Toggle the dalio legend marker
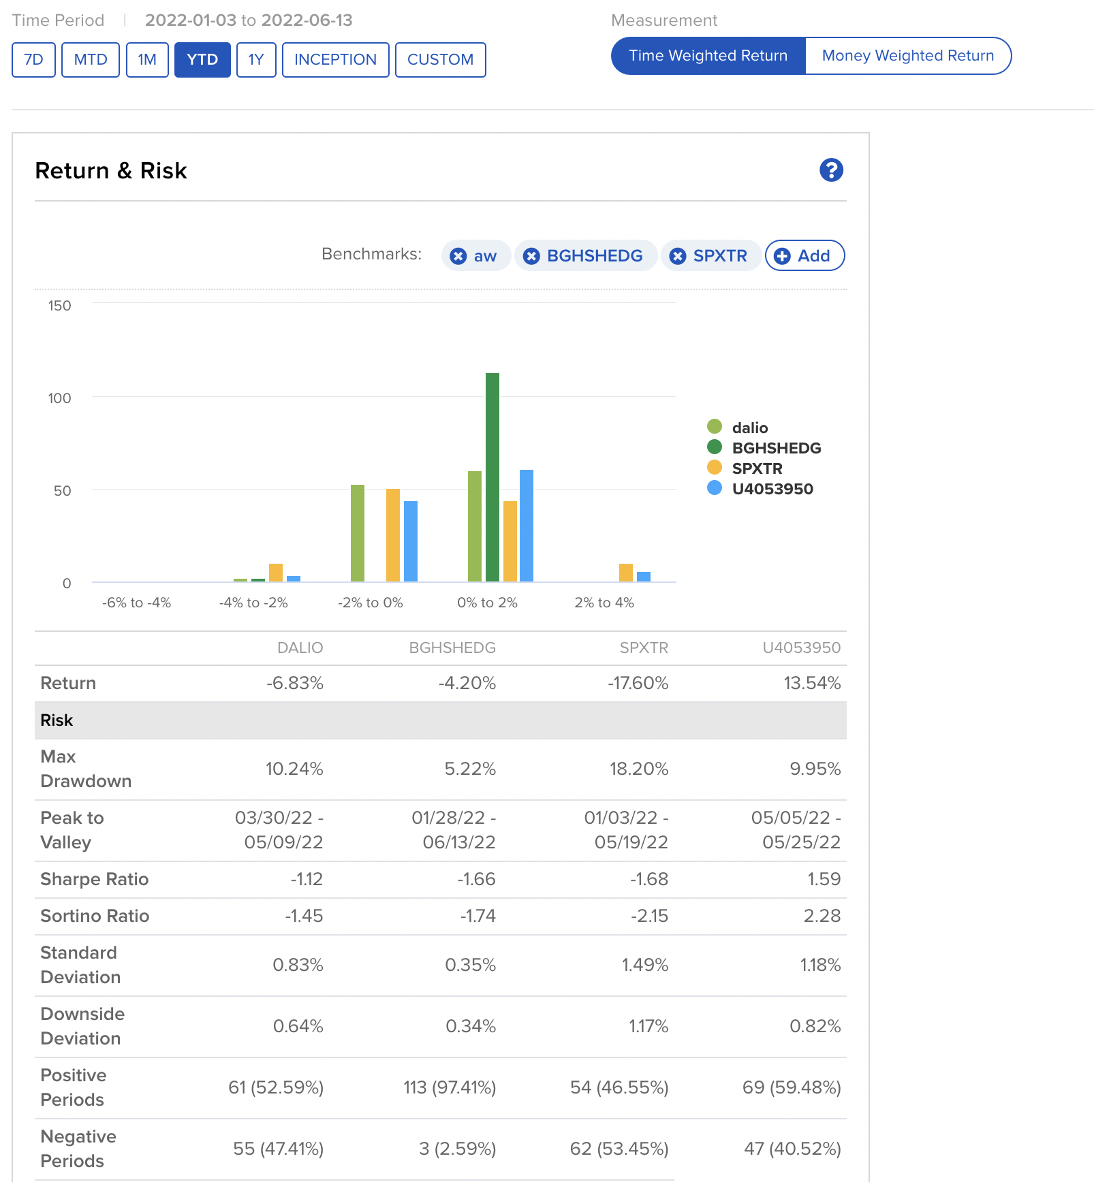Image resolution: width=1094 pixels, height=1182 pixels. (715, 427)
